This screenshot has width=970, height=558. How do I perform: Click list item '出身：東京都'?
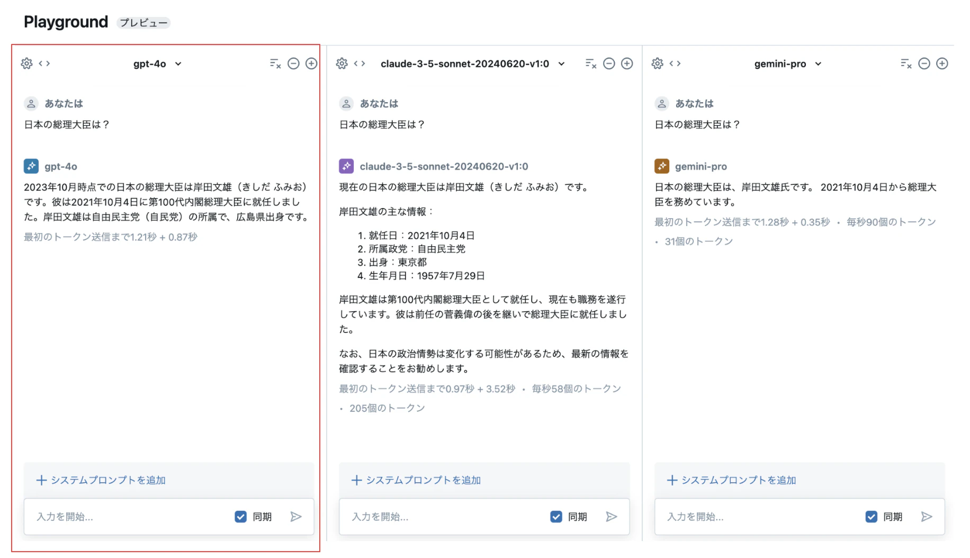pos(398,262)
